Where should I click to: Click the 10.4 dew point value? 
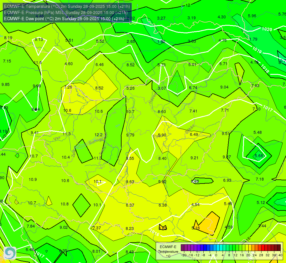(66, 157)
